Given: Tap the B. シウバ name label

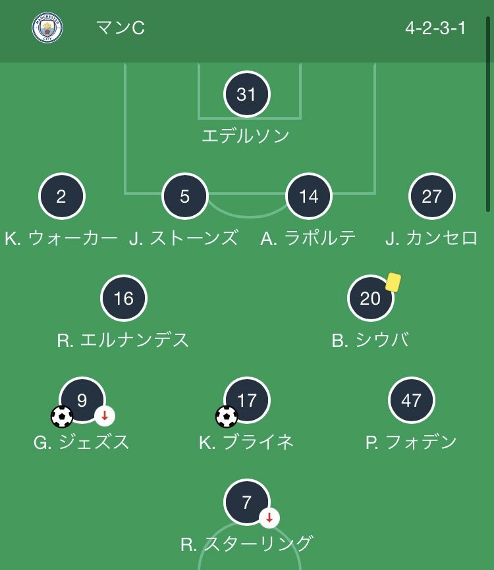Looking at the screenshot, I should [370, 340].
